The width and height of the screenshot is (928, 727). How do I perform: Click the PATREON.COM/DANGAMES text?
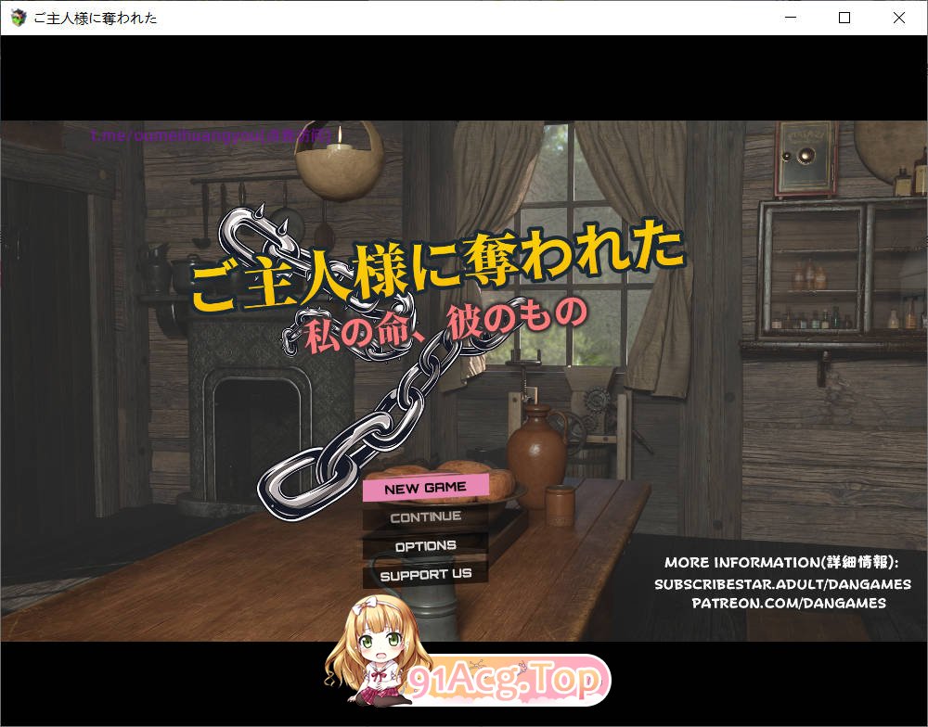789,604
